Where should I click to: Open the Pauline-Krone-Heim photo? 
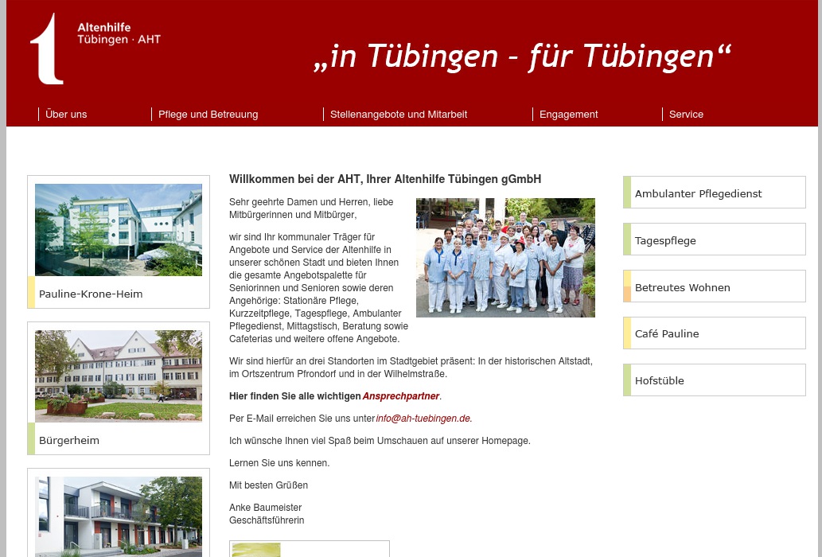119,229
